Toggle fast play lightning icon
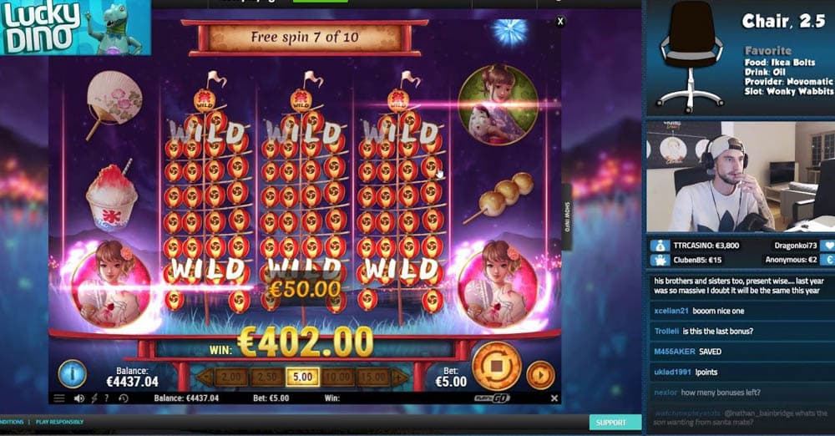Viewport: 835px width, 436px height. 94,398
